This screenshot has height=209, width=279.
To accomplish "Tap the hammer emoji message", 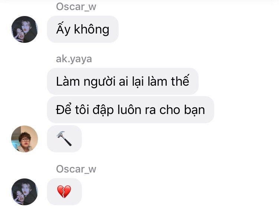I will click(64, 139).
